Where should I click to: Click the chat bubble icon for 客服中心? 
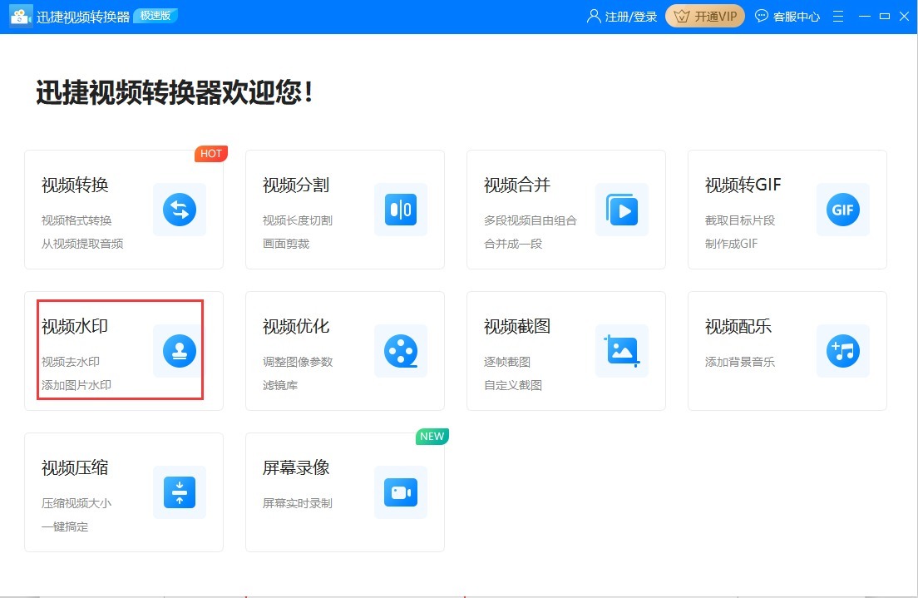click(761, 16)
